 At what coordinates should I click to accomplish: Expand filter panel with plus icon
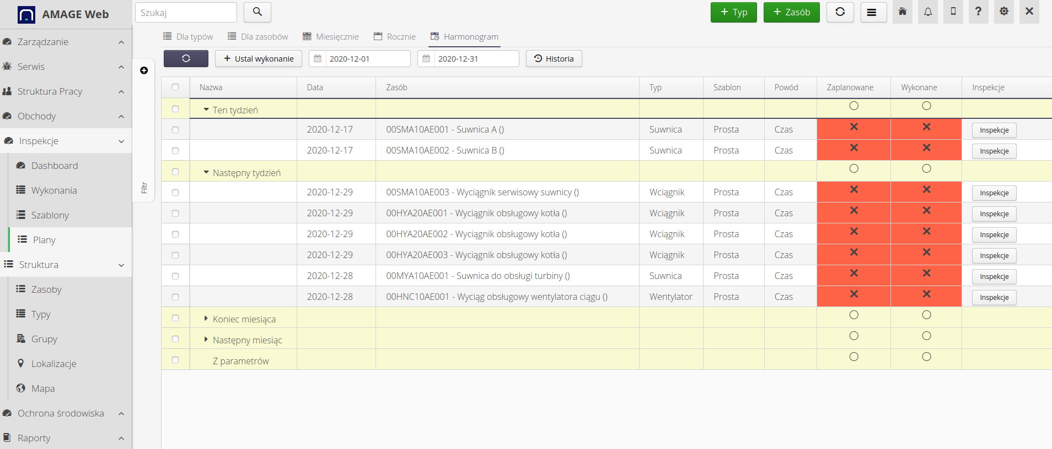(144, 70)
